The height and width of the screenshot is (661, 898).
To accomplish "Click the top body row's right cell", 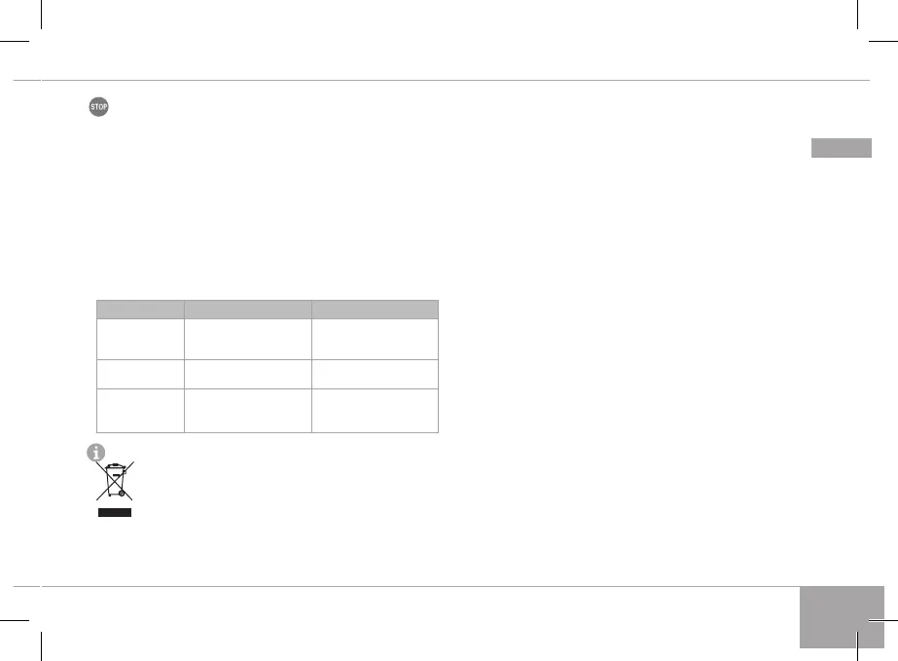I will tap(375, 338).
